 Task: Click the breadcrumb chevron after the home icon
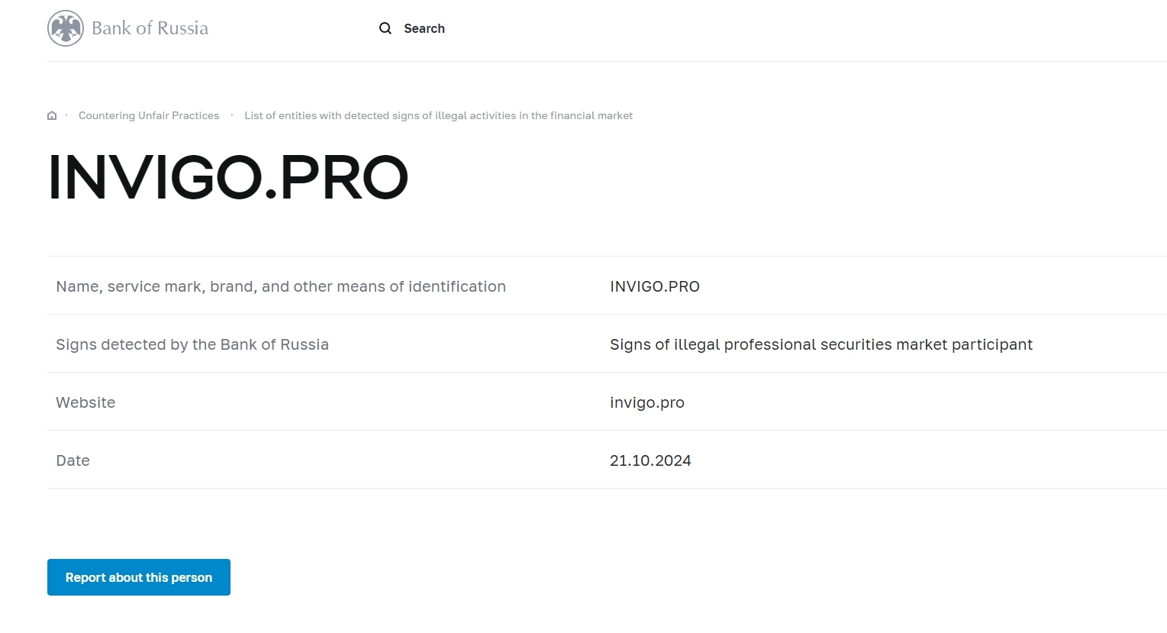(66, 115)
